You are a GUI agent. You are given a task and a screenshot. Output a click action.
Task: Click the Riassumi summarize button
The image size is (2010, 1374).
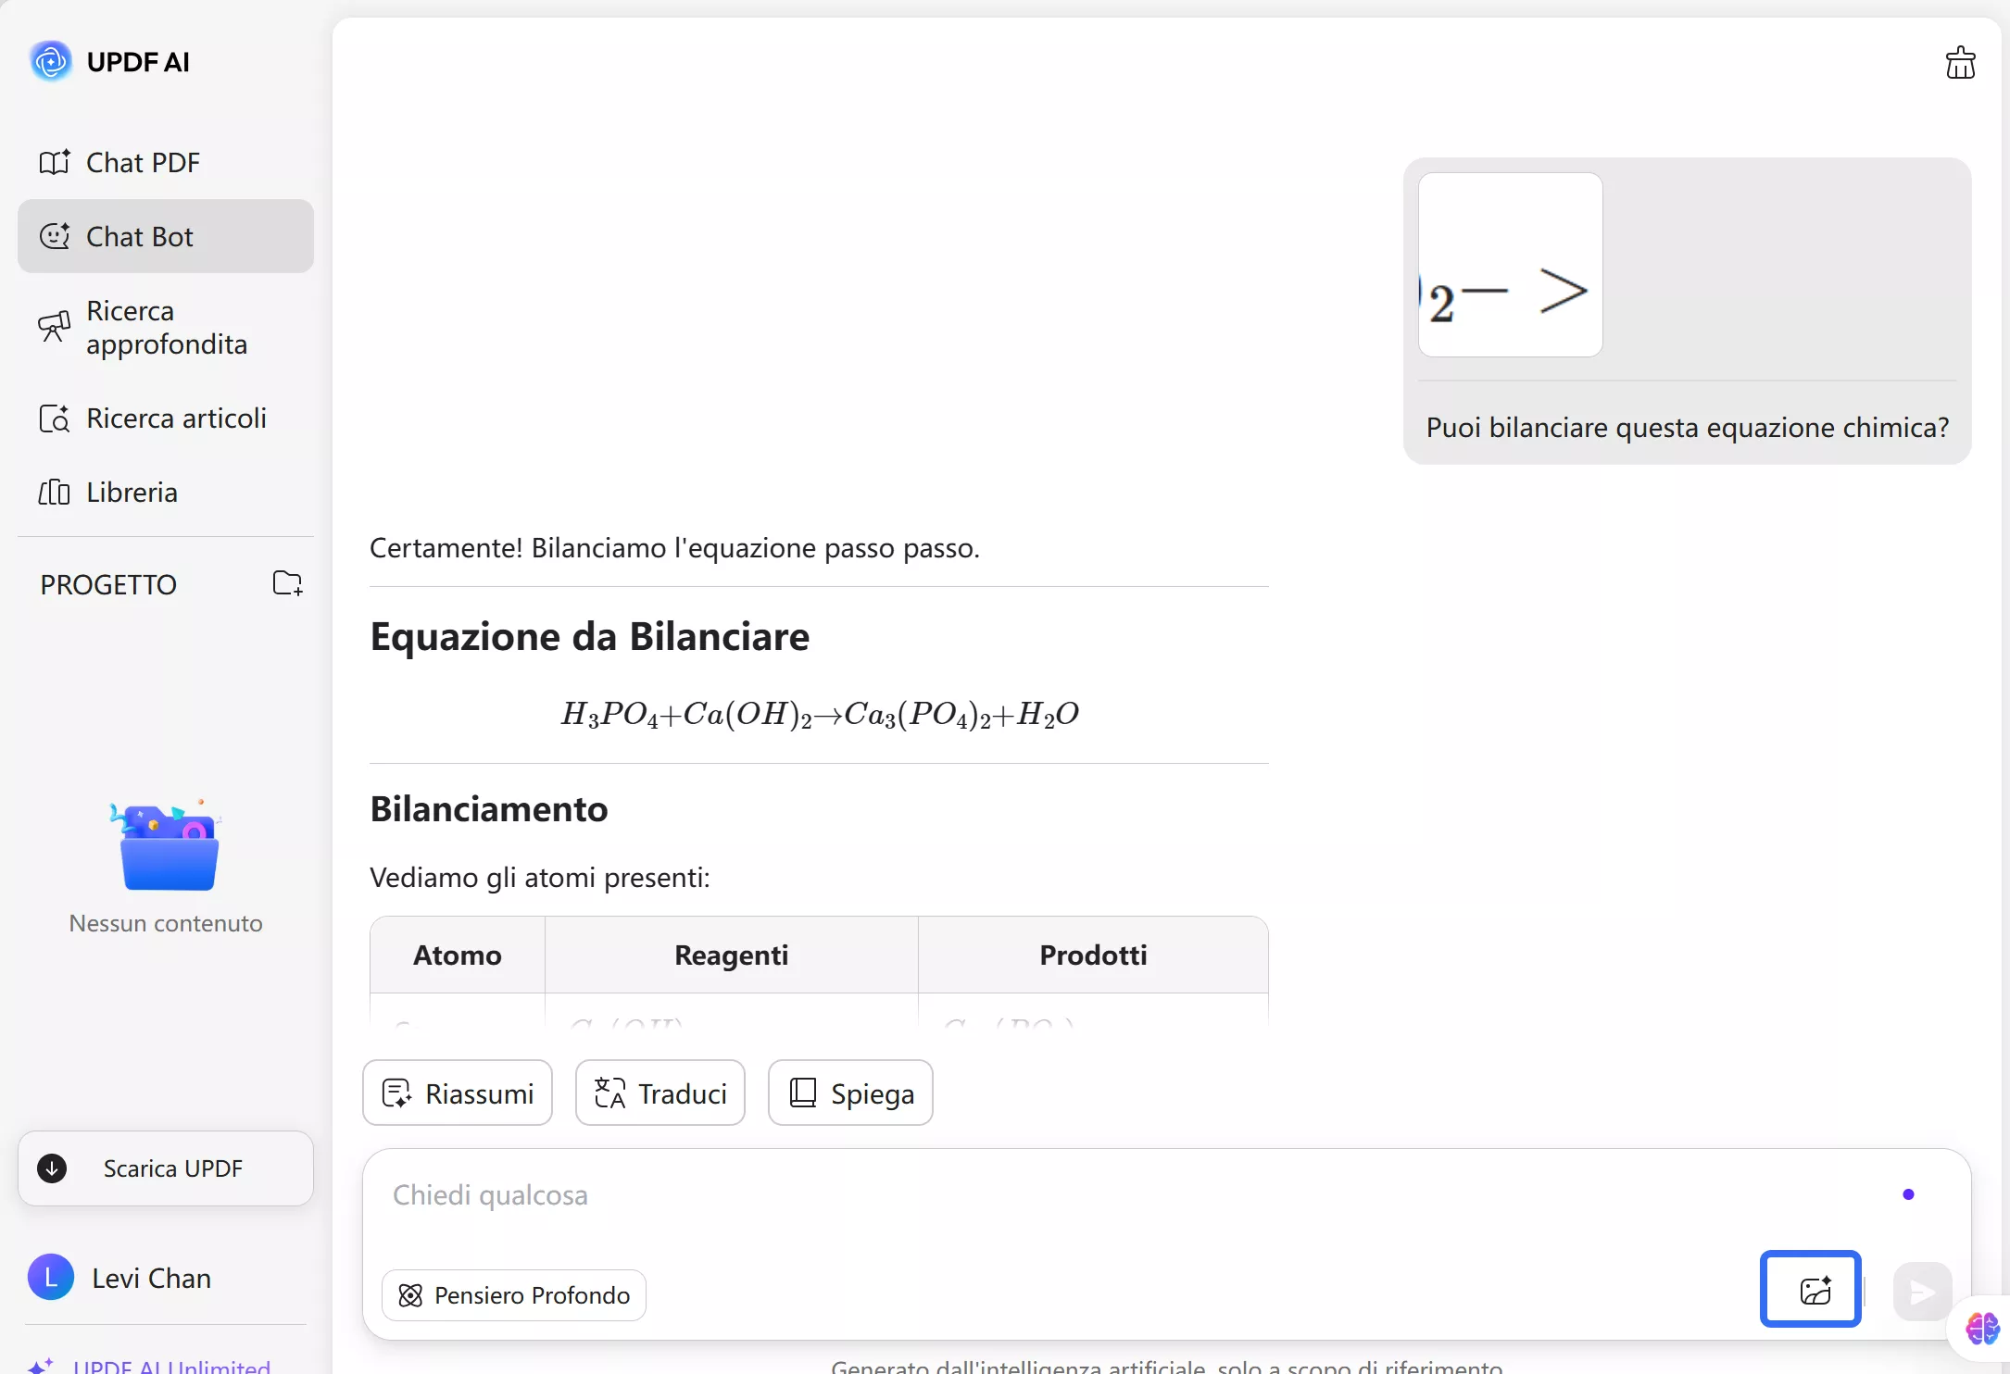point(458,1093)
